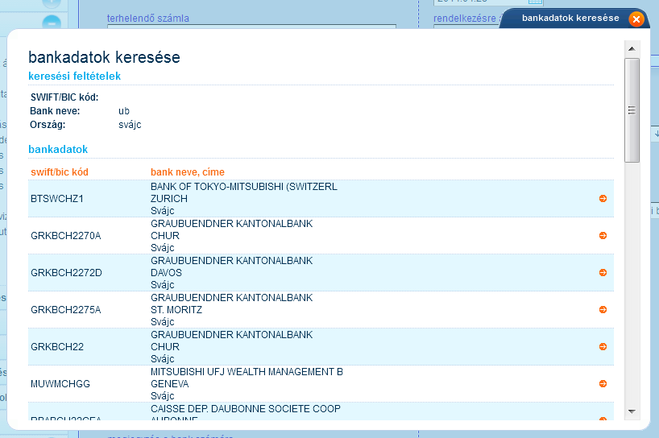The height and width of the screenshot is (438, 659).
Task: Select GRKBCH22 swift code cell
Action: pyautogui.click(x=57, y=346)
